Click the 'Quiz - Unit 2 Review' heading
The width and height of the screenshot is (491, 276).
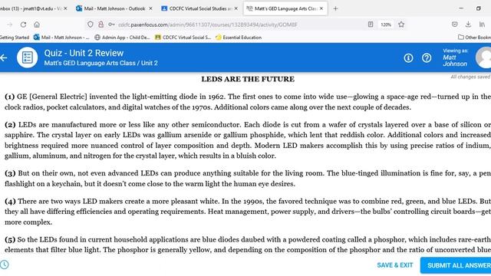(84, 53)
